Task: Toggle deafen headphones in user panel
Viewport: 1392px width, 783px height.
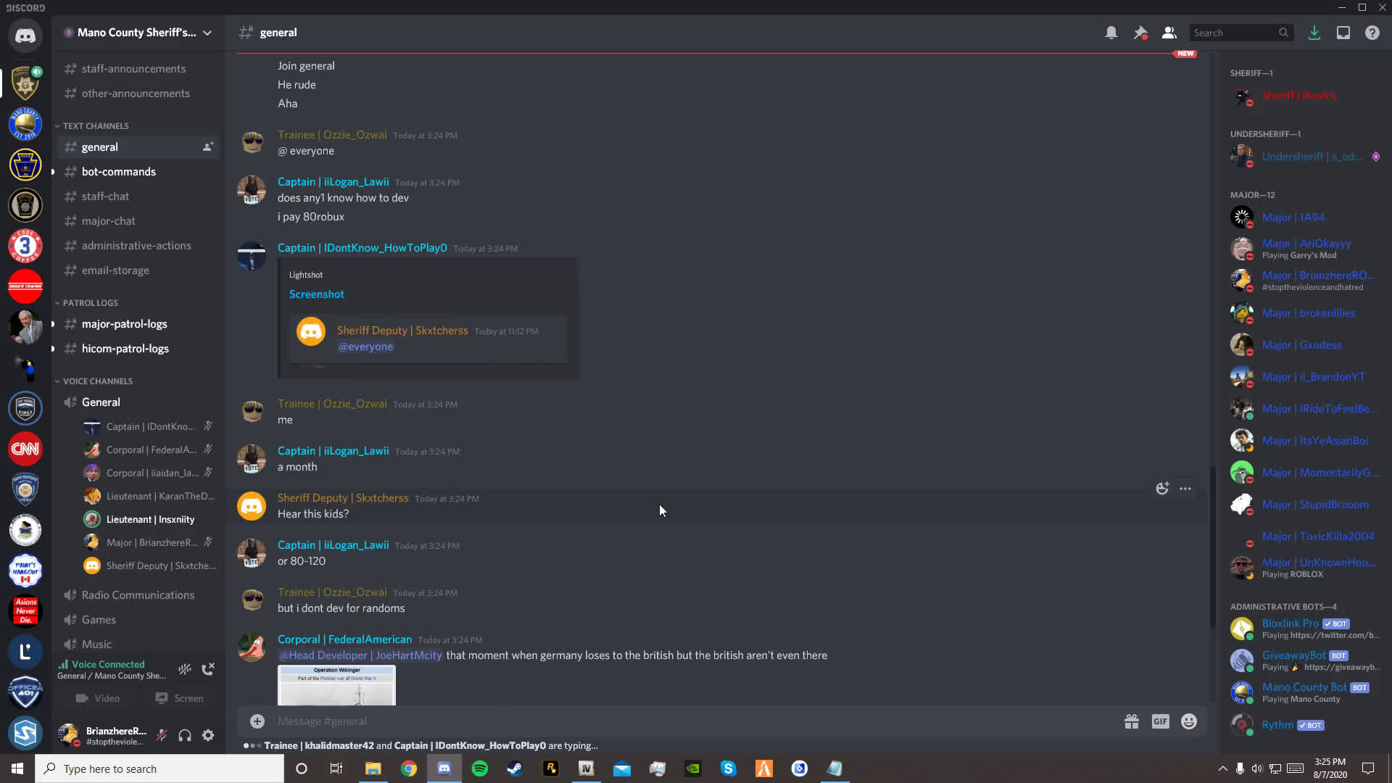Action: click(x=185, y=735)
